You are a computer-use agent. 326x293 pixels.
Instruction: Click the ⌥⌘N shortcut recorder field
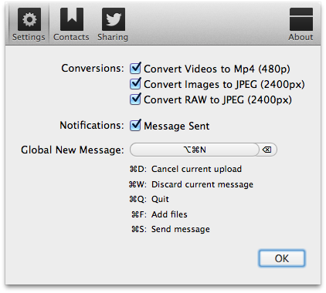pyautogui.click(x=195, y=150)
